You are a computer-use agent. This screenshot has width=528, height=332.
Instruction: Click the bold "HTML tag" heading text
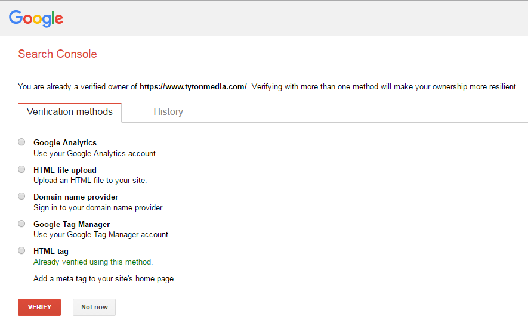pyautogui.click(x=51, y=252)
